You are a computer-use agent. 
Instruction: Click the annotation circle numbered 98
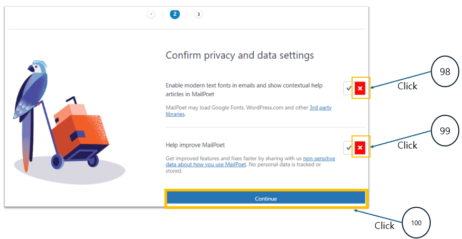coord(445,72)
